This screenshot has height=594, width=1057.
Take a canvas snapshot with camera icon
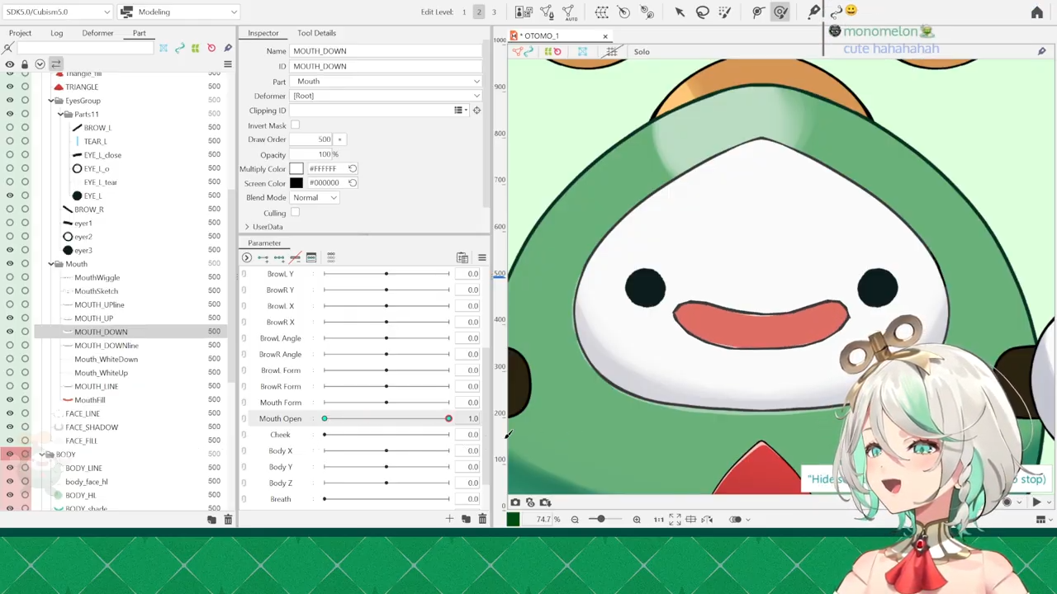[x=515, y=502]
